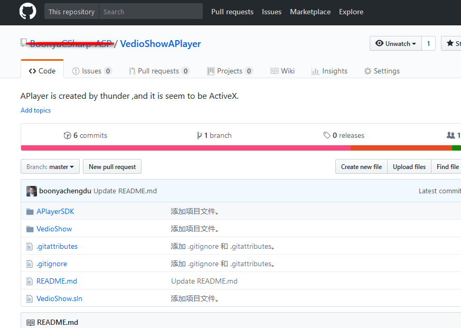
Task: Click Create new file button
Action: point(361,166)
